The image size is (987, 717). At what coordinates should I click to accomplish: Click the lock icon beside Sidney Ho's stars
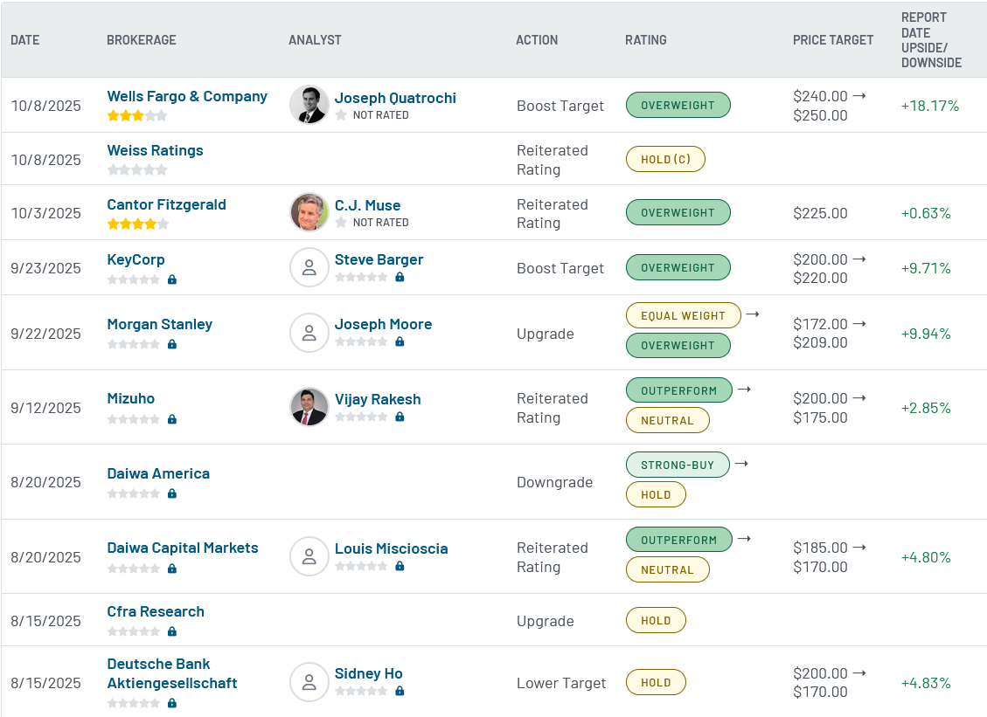[400, 691]
